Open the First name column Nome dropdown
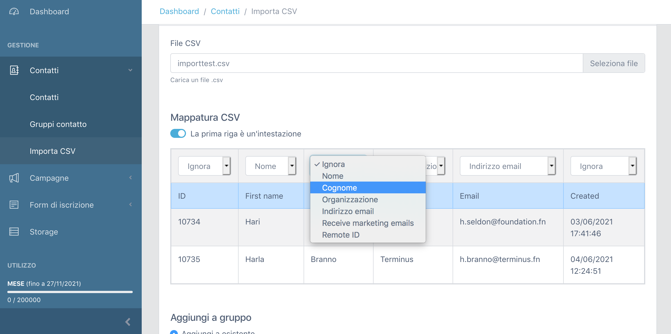 point(271,166)
